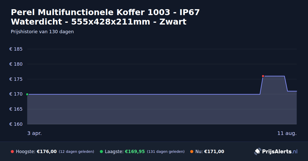
Task: Click the current price €171,00 value
Action: point(214,152)
